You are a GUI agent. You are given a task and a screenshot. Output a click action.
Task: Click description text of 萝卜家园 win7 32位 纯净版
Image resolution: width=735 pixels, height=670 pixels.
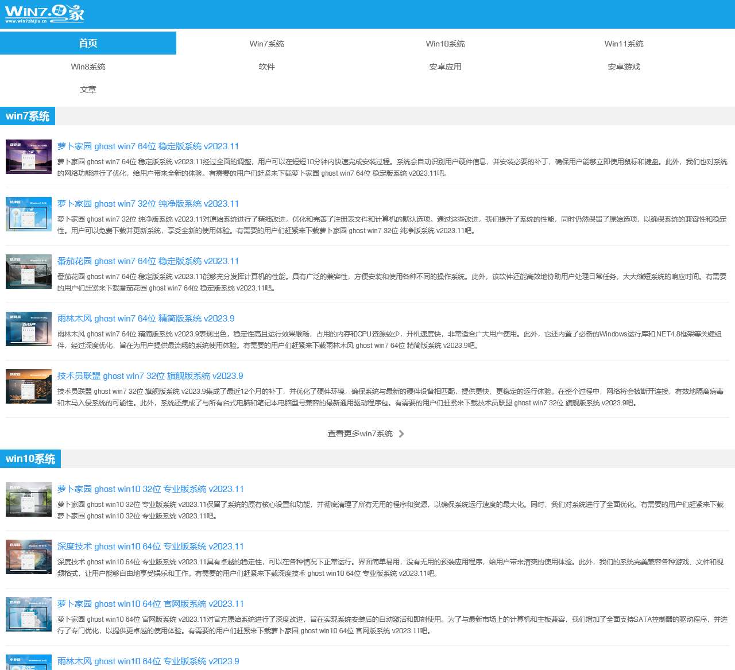(392, 225)
